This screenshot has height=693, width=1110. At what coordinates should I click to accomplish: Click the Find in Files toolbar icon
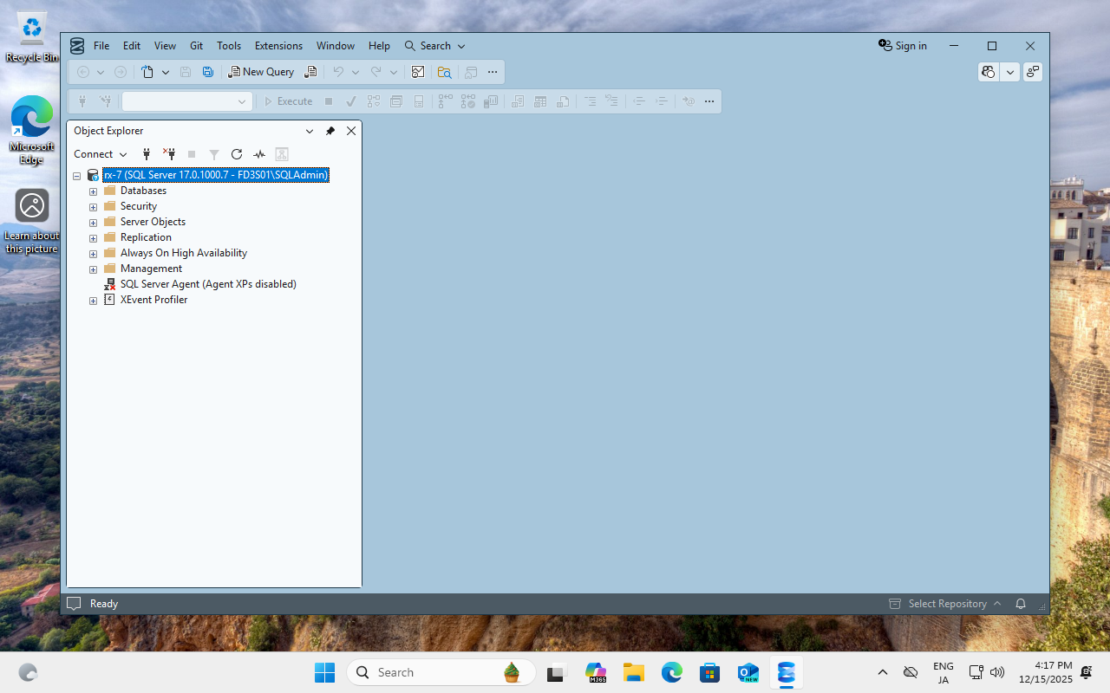(444, 72)
